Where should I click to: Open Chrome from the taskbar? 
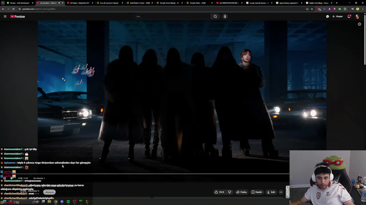click(55, 202)
